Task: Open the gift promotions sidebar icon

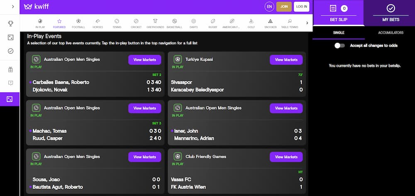Action: [10, 70]
